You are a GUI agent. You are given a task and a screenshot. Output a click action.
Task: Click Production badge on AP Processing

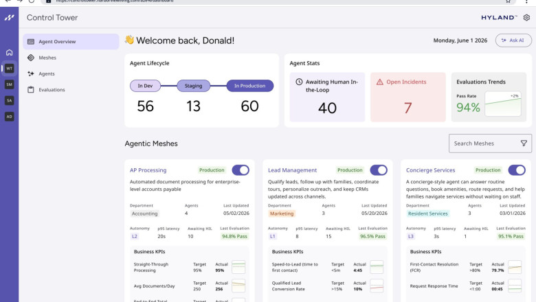coord(212,170)
